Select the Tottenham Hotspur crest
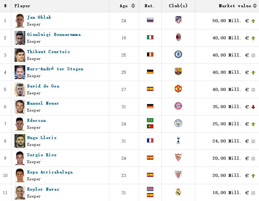Viewport: 259px width, 201px height. [x=178, y=140]
